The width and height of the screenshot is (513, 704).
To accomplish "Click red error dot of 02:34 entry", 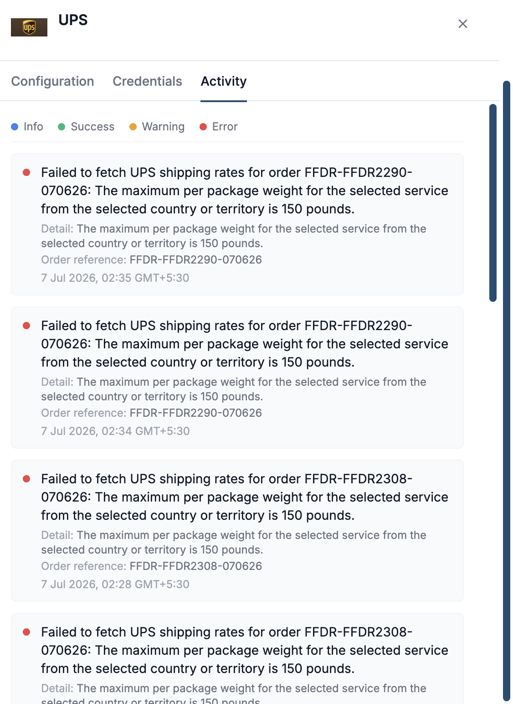I will click(26, 326).
